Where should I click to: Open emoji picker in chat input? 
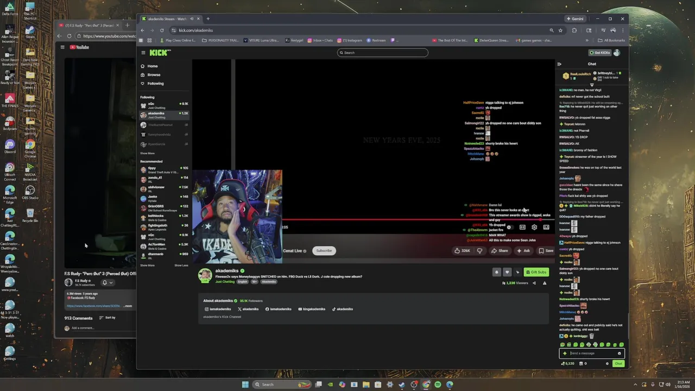pos(619,354)
